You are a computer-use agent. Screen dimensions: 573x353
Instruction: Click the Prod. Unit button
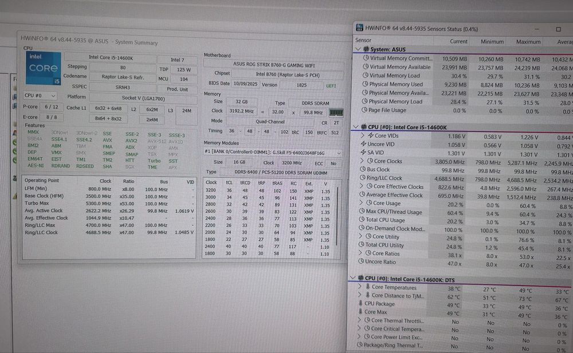point(177,89)
